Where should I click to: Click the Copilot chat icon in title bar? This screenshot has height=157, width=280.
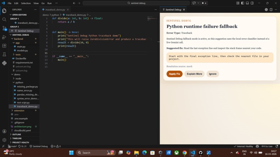(194, 3)
